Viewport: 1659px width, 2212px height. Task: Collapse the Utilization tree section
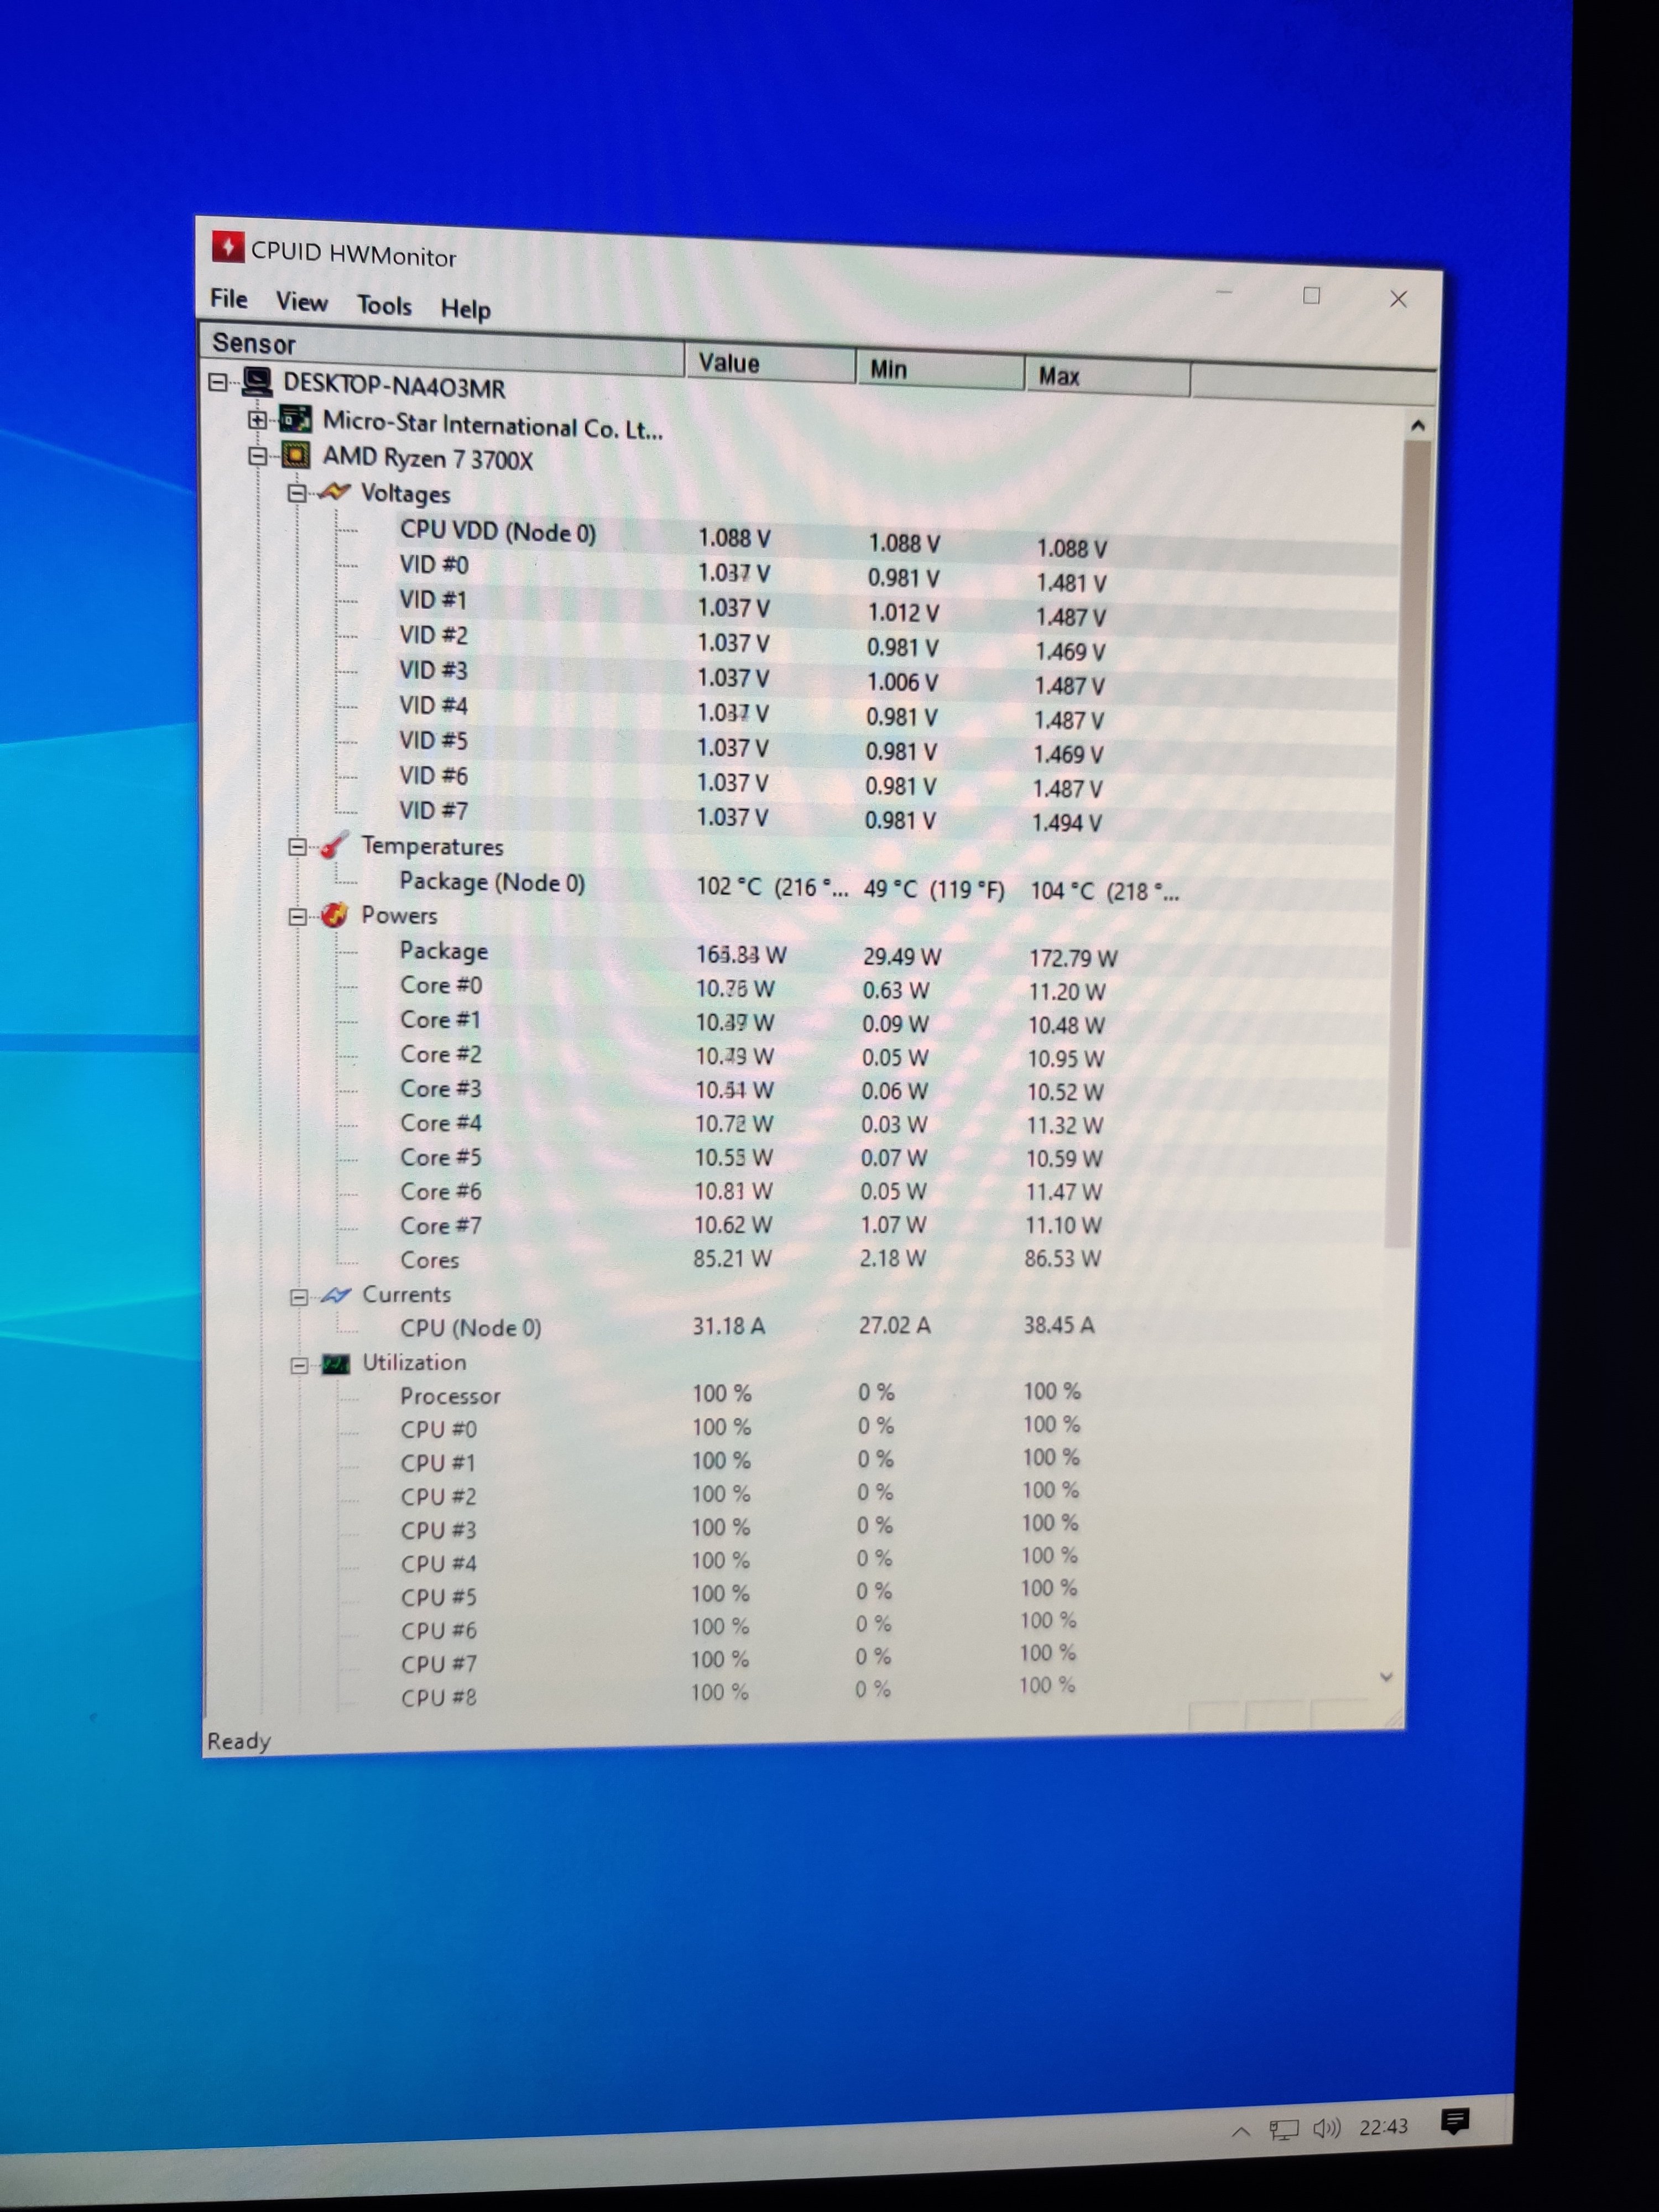point(299,1365)
